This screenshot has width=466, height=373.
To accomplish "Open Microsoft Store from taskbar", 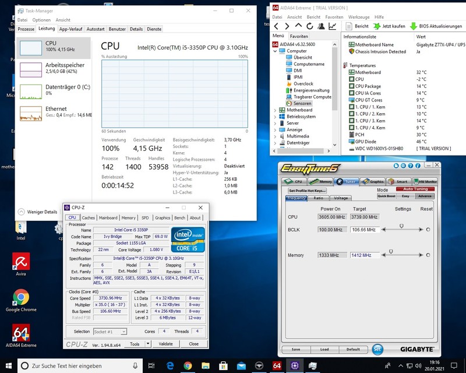I will point(224,365).
